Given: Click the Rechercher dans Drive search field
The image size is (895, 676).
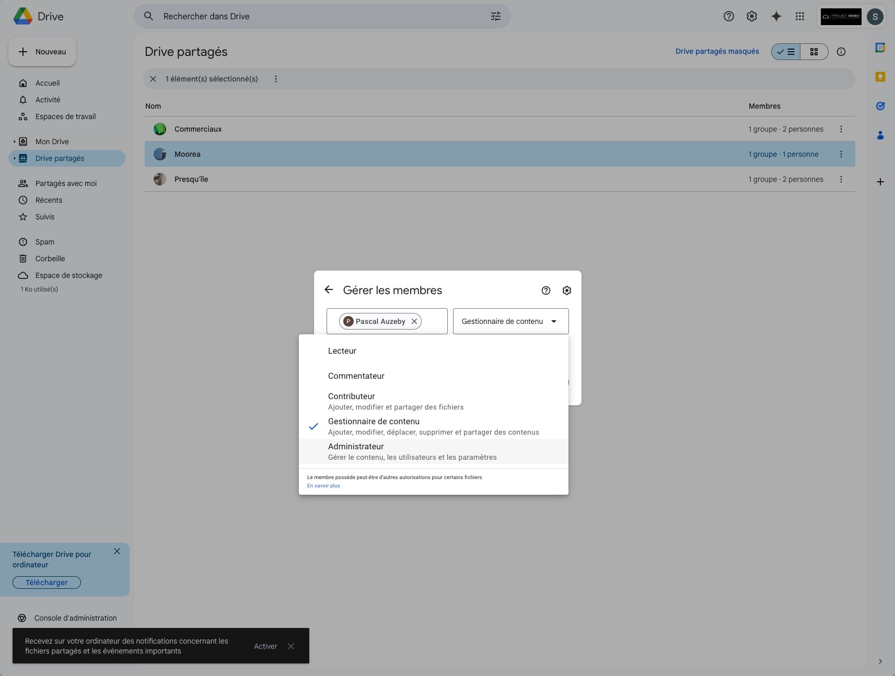Looking at the screenshot, I should click(x=313, y=16).
